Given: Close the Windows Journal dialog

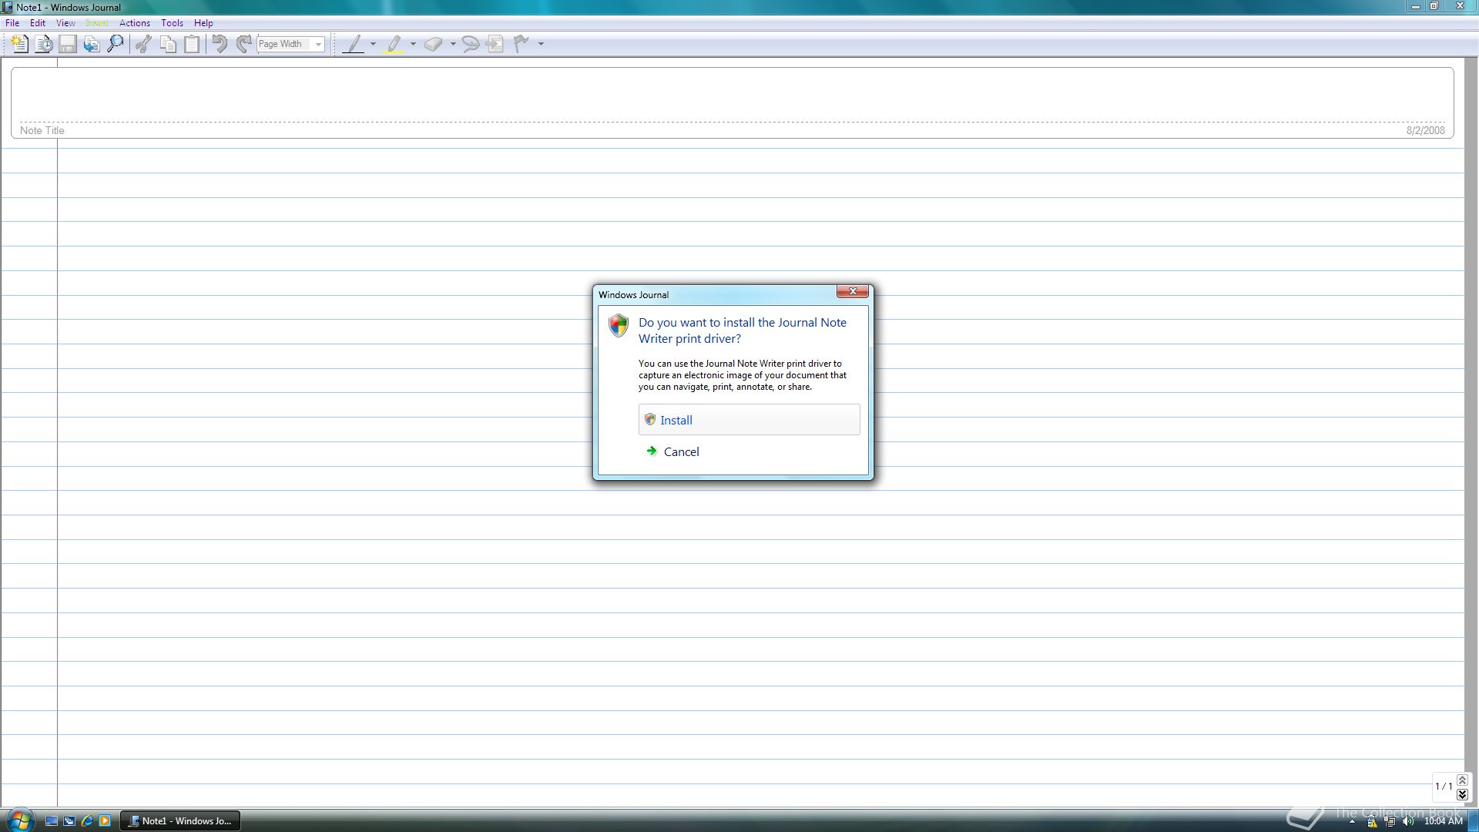Looking at the screenshot, I should (853, 291).
